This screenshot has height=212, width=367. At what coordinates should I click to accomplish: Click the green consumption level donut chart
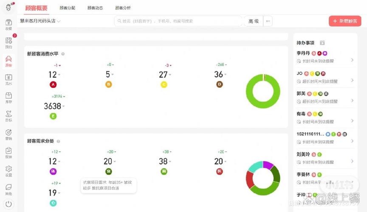point(263,91)
